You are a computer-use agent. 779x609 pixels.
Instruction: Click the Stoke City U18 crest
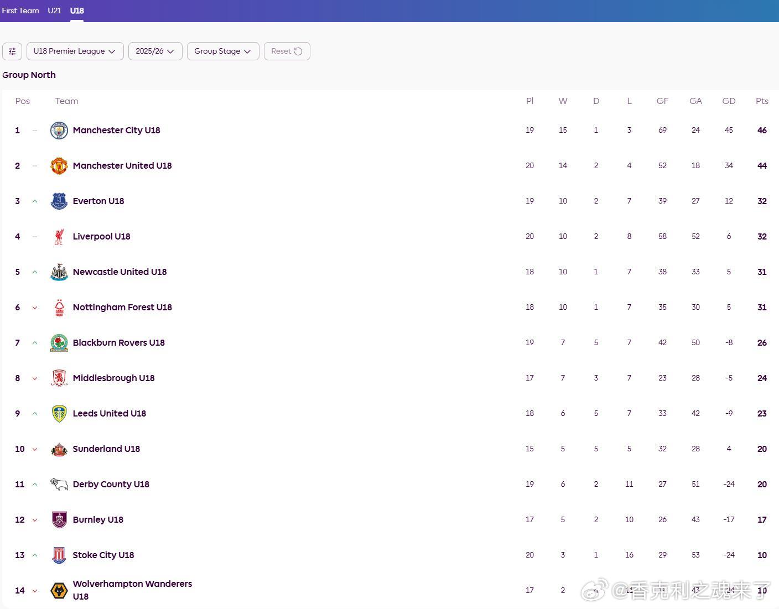click(x=59, y=555)
